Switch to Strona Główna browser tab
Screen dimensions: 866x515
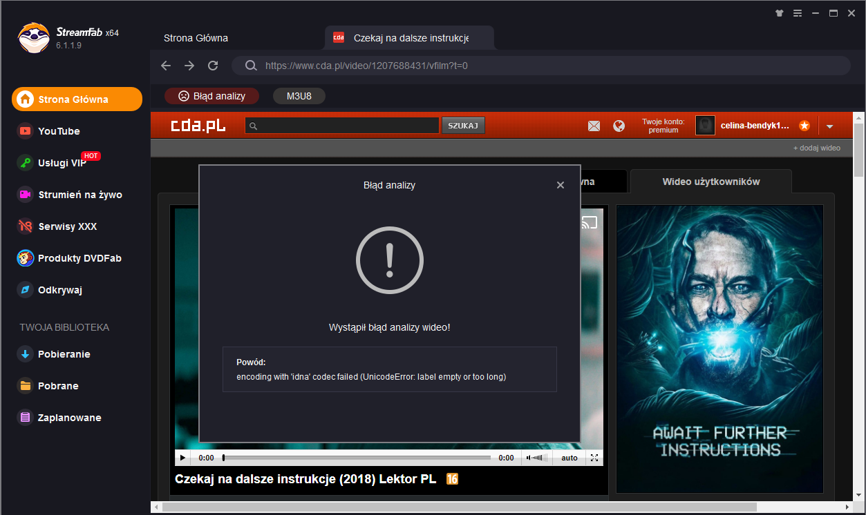coord(196,38)
